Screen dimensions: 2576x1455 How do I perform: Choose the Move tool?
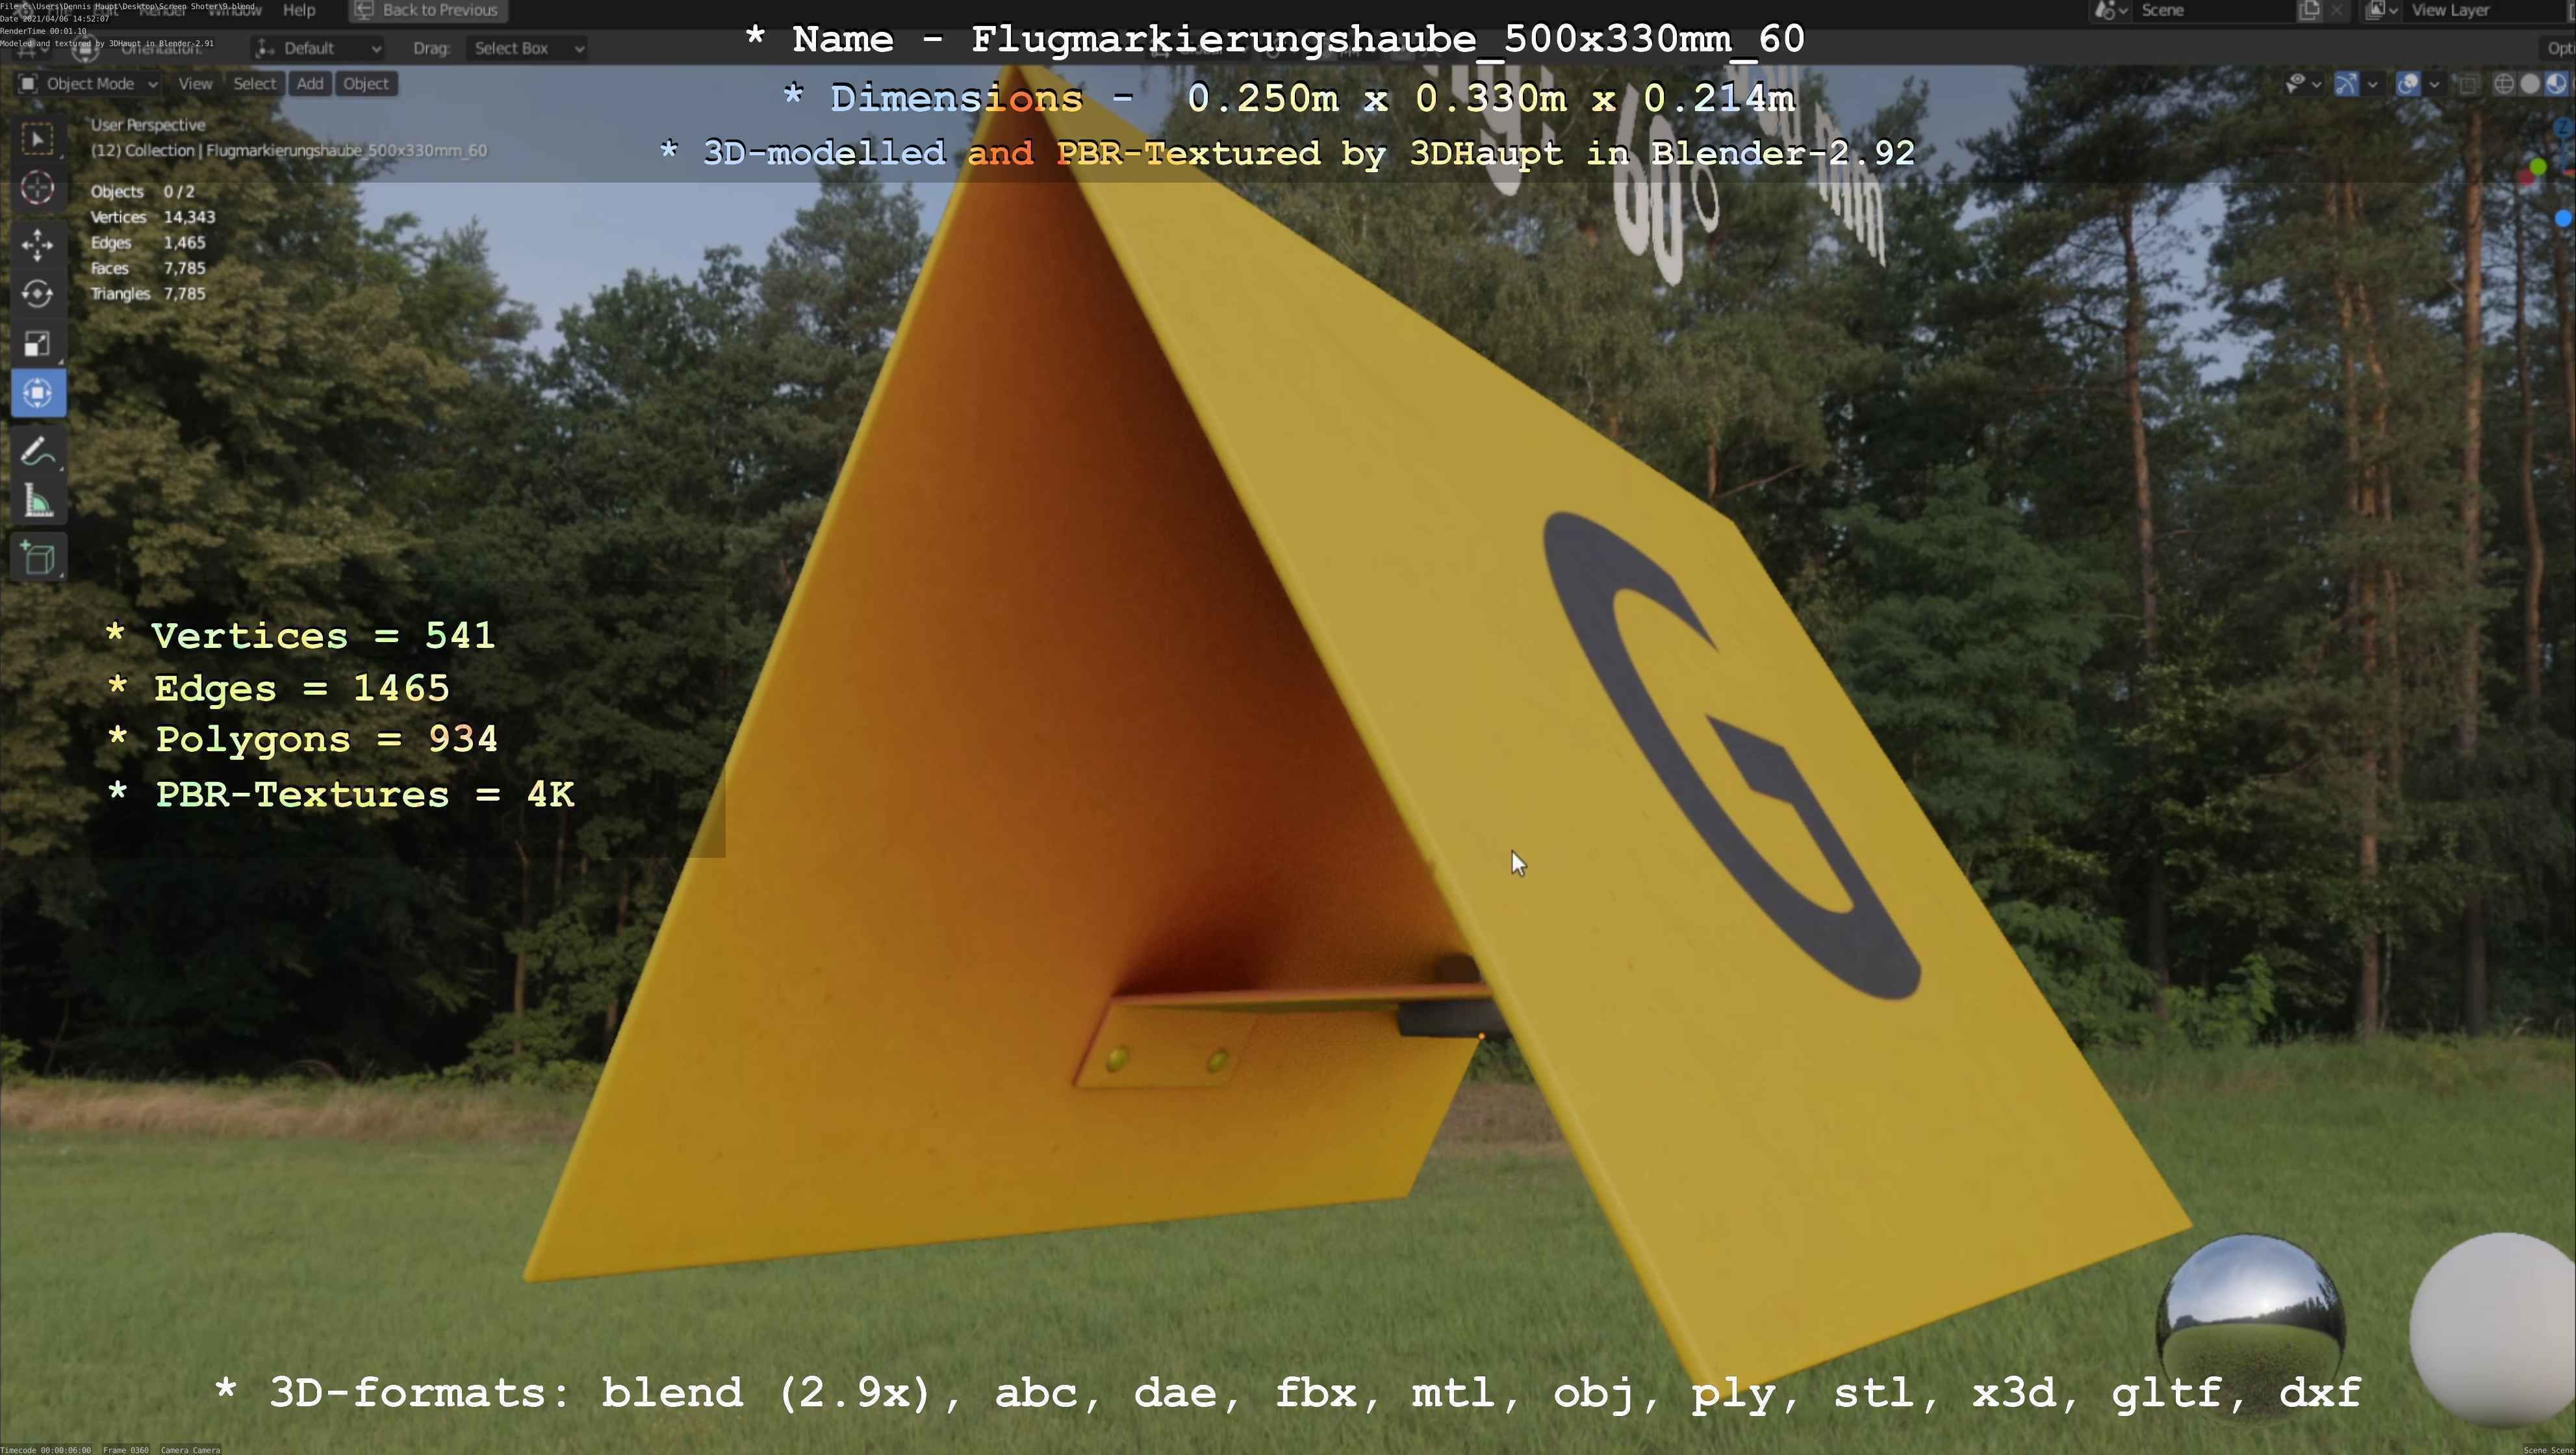tap(38, 245)
